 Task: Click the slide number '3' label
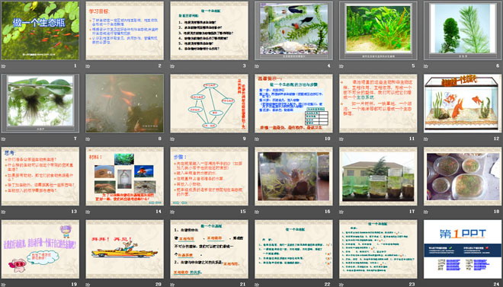click(x=244, y=65)
